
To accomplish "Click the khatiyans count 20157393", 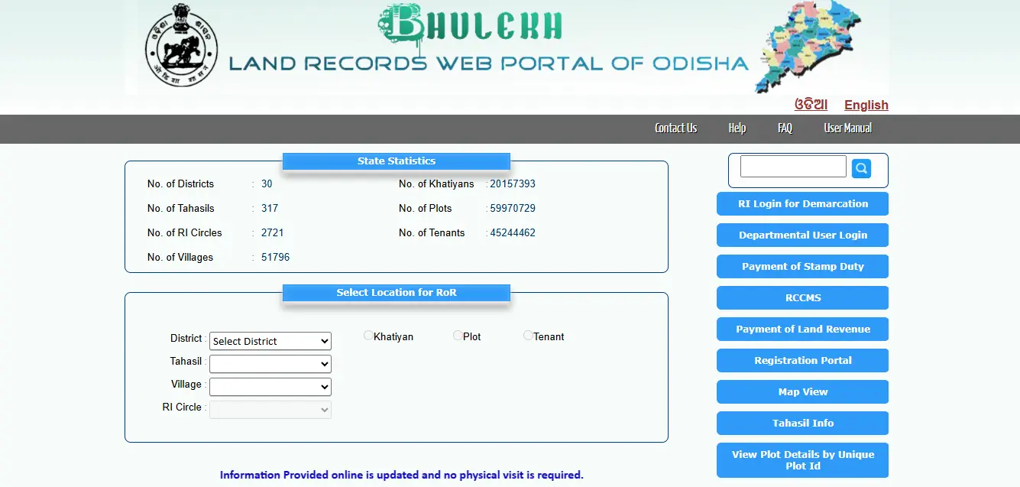I will pos(513,184).
